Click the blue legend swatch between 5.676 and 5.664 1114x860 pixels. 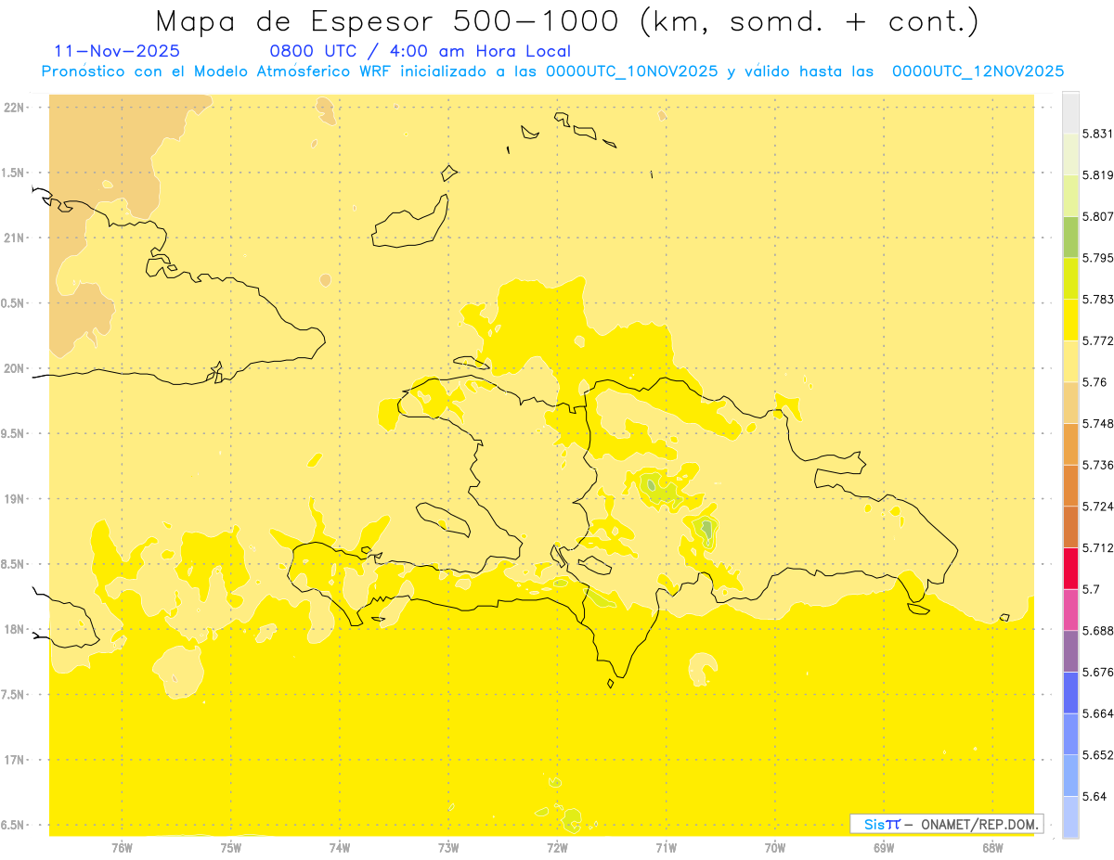(1070, 693)
